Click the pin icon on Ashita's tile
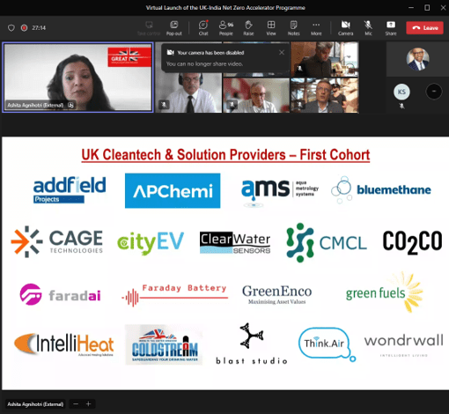Screen dimensions: 449x414 click(x=70, y=105)
